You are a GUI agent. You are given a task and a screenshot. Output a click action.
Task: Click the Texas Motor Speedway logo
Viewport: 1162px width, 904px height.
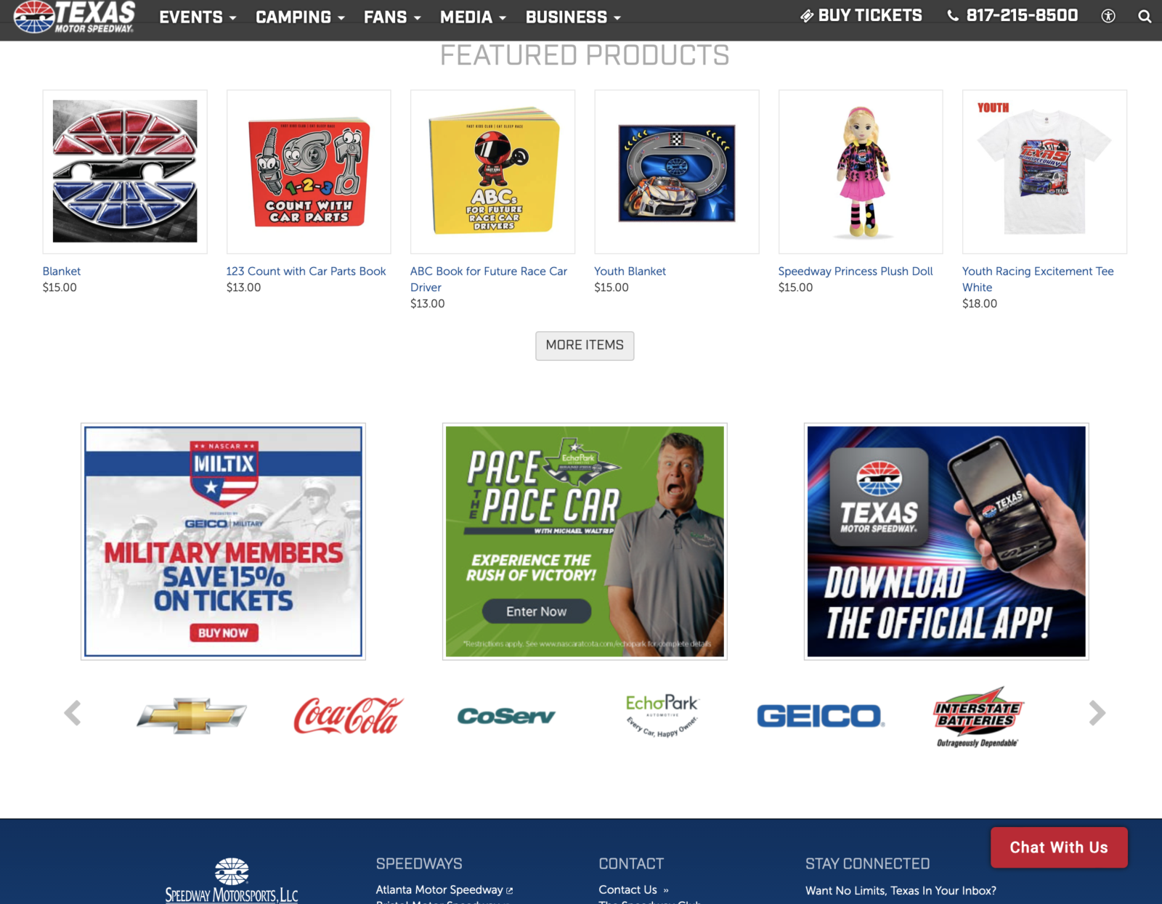(x=74, y=17)
